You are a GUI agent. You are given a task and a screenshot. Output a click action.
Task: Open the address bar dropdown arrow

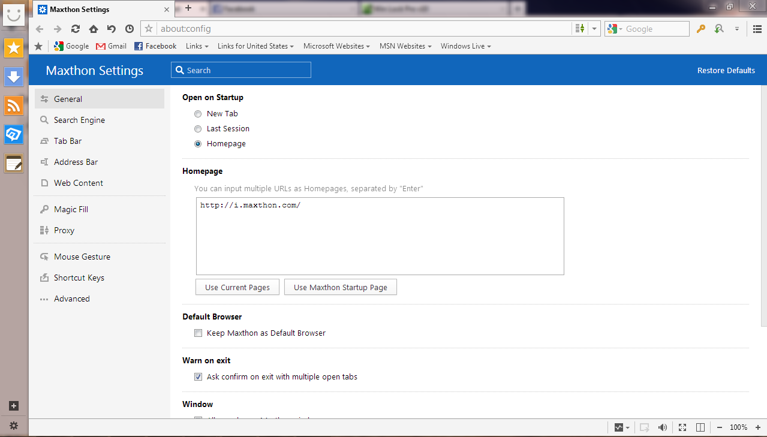click(x=594, y=29)
